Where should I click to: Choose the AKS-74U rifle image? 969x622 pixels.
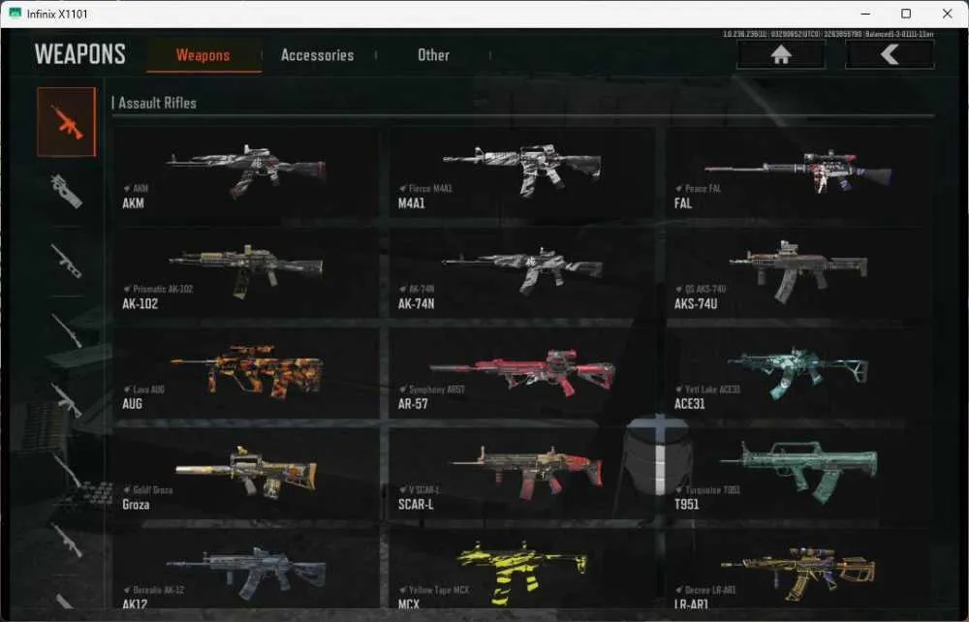(797, 270)
